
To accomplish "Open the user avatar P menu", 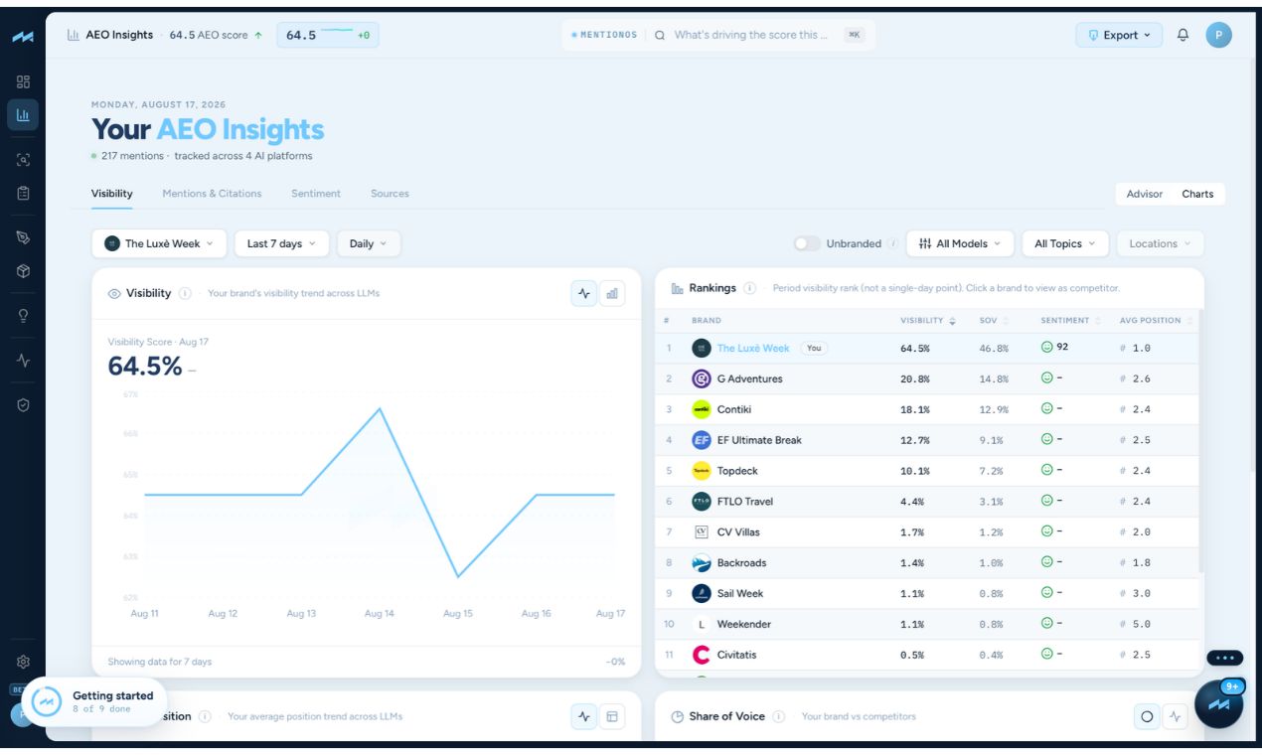I will click(x=1218, y=35).
